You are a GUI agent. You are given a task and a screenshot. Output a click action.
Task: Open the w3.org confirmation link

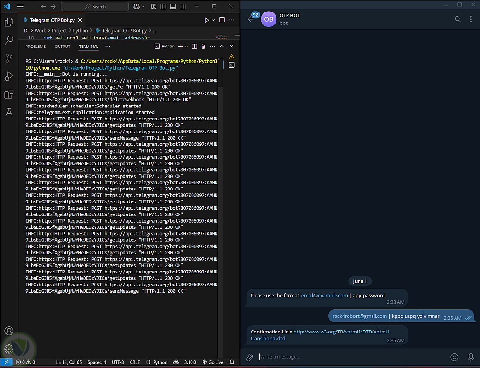point(342,332)
